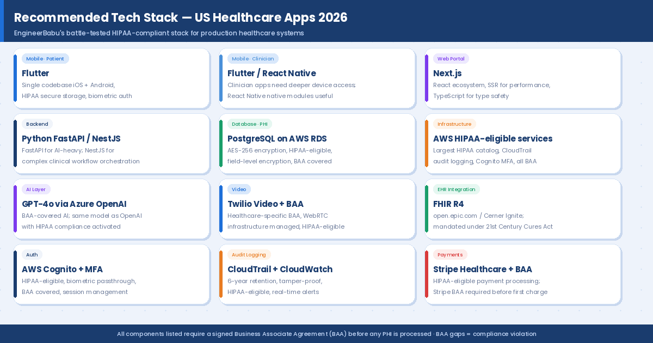653x343 pixels.
Task: Click the 'PostgreSQL on AWS RDS' heading
Action: 277,139
